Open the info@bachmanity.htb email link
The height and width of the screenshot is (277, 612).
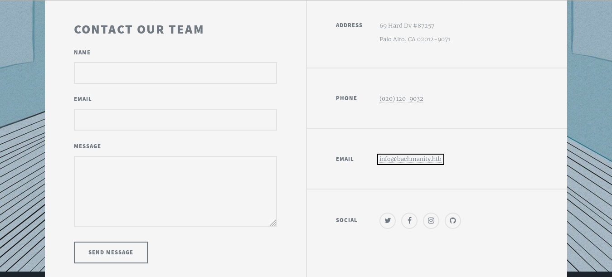pos(410,159)
